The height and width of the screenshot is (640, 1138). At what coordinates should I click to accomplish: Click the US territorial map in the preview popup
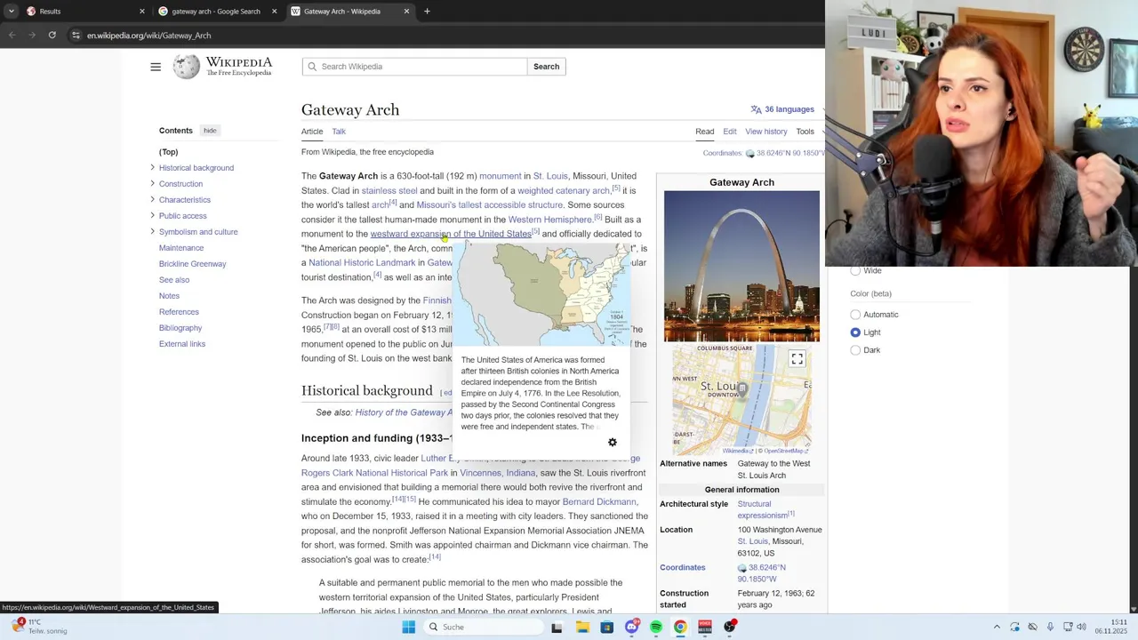pos(541,294)
